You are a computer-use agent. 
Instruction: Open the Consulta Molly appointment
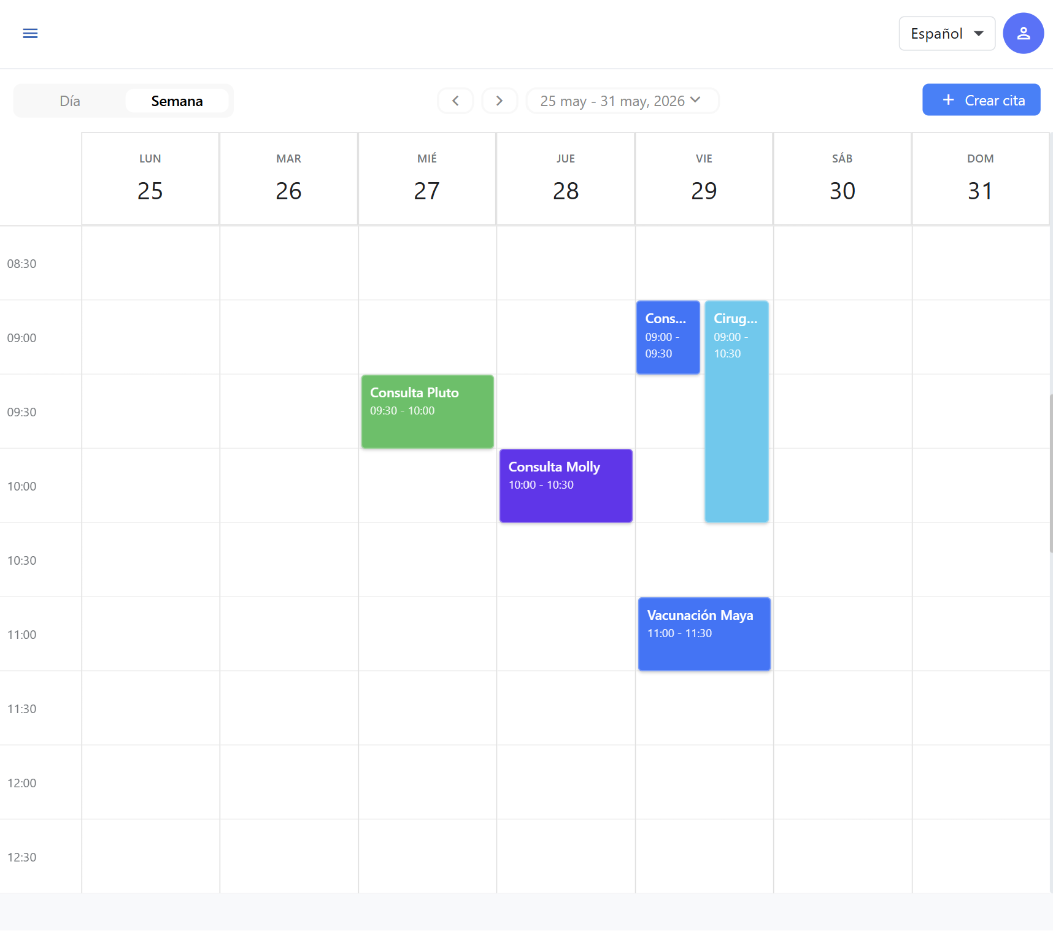click(x=566, y=486)
